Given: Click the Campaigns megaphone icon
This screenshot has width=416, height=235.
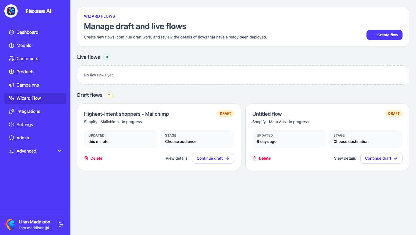Looking at the screenshot, I should pyautogui.click(x=12, y=85).
